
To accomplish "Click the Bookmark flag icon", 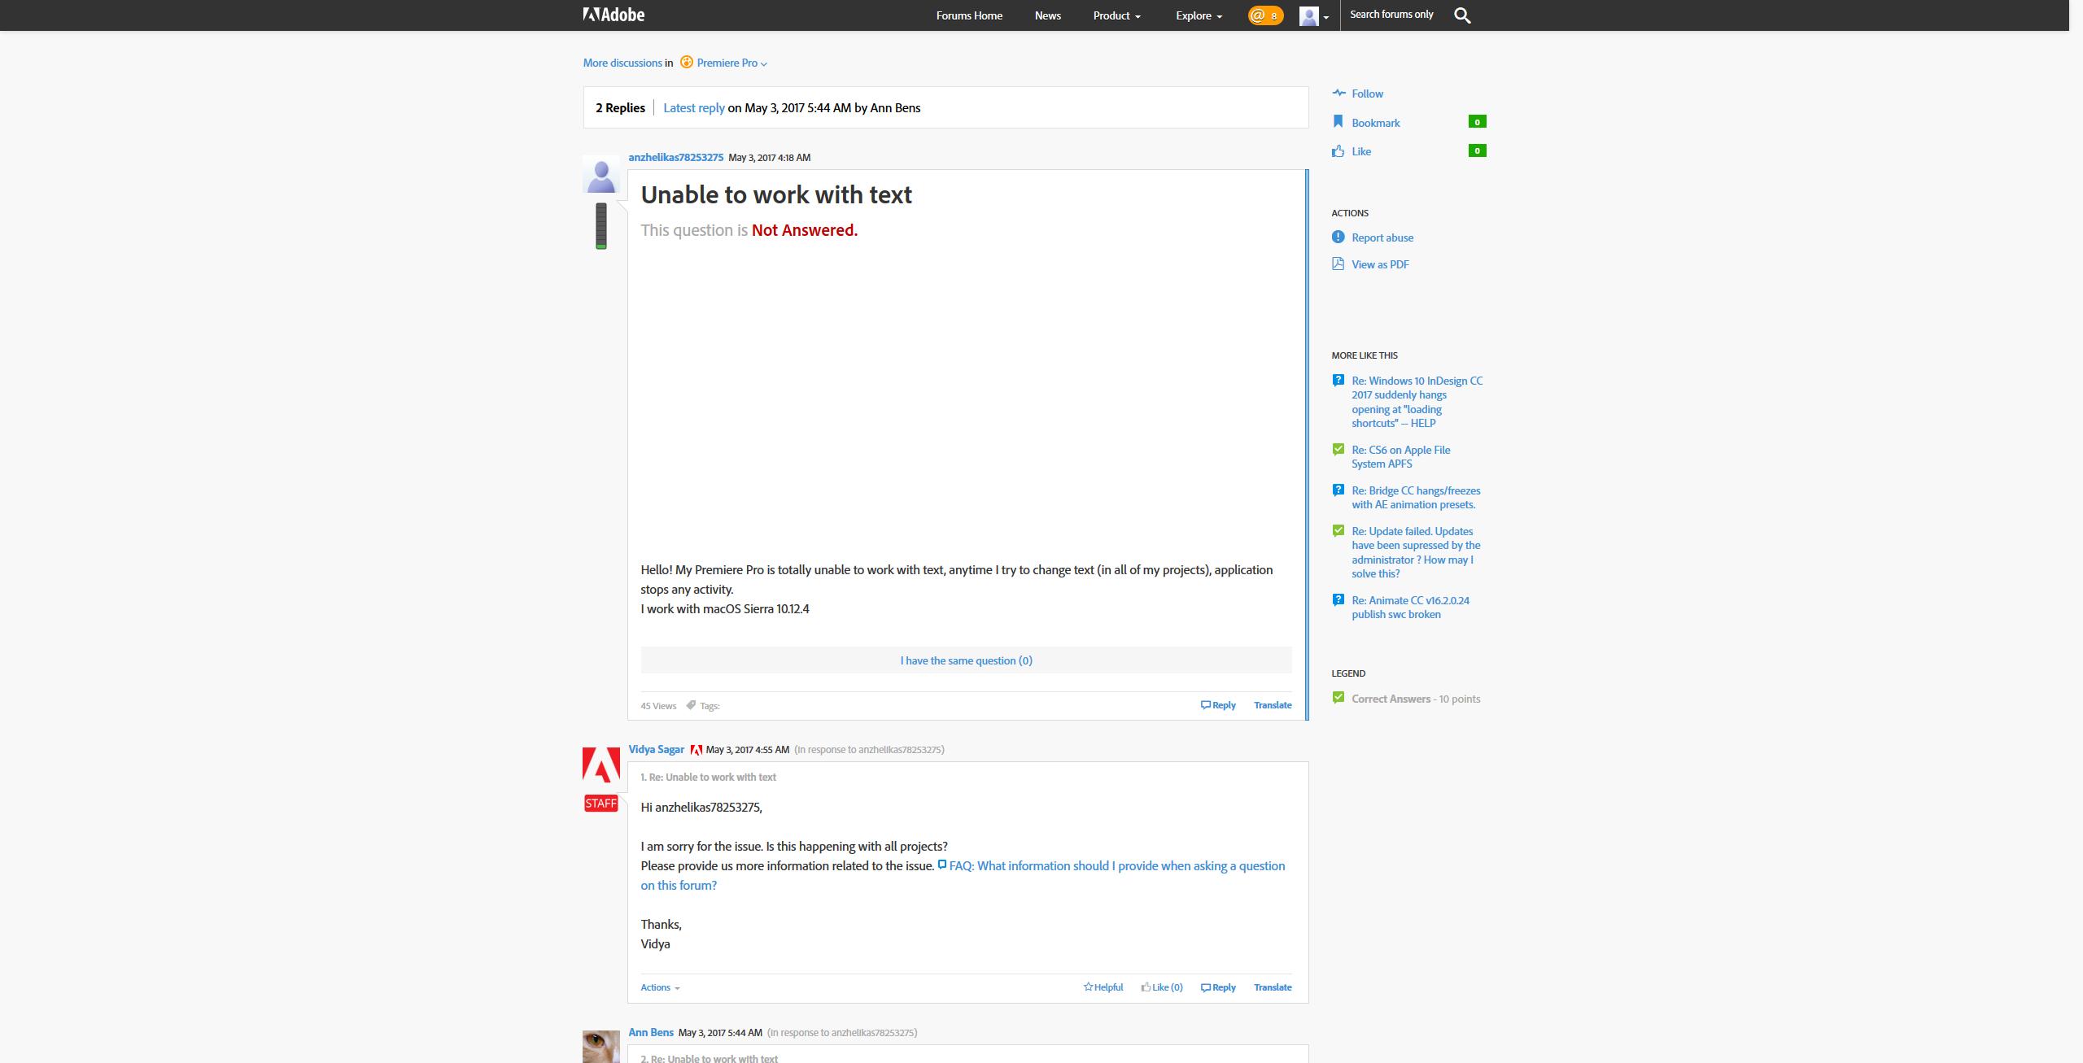I will click(1338, 122).
